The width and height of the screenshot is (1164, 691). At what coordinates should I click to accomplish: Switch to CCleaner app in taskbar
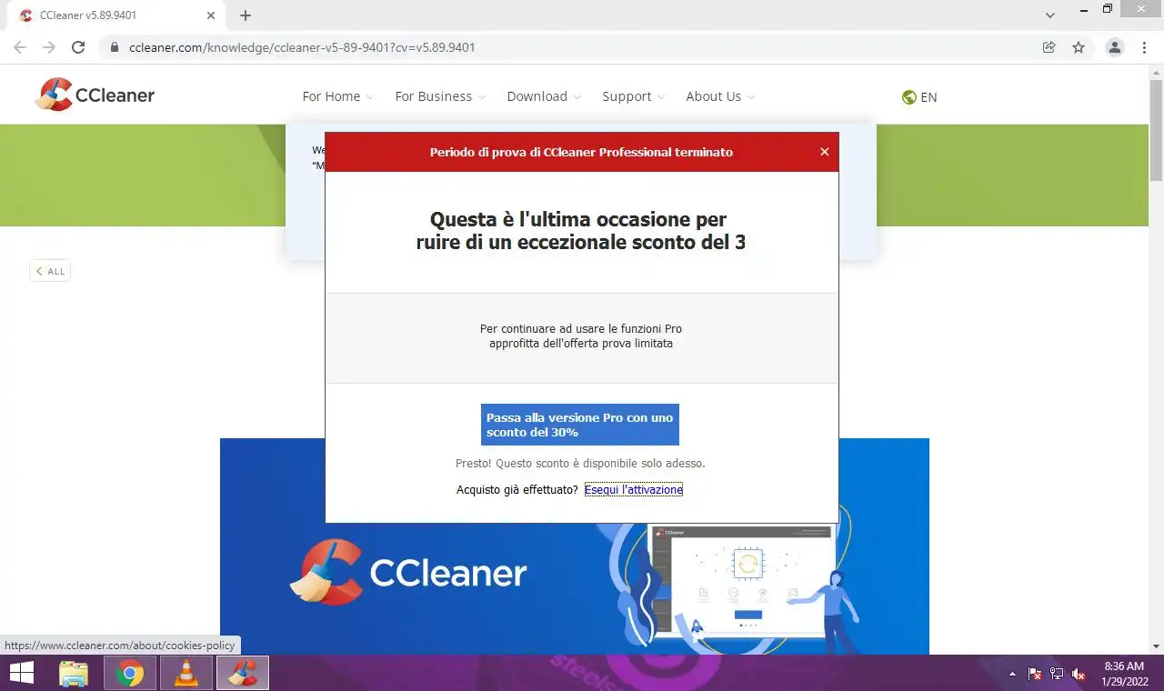pos(243,674)
